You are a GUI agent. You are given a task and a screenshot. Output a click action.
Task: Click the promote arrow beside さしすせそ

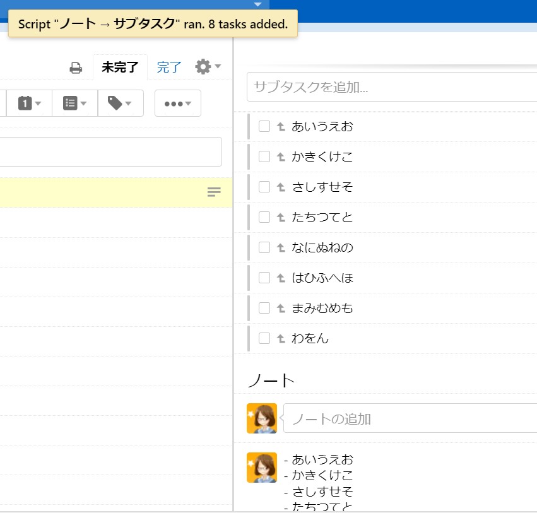281,187
